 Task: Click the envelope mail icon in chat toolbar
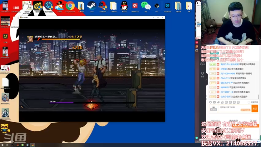[214, 102]
